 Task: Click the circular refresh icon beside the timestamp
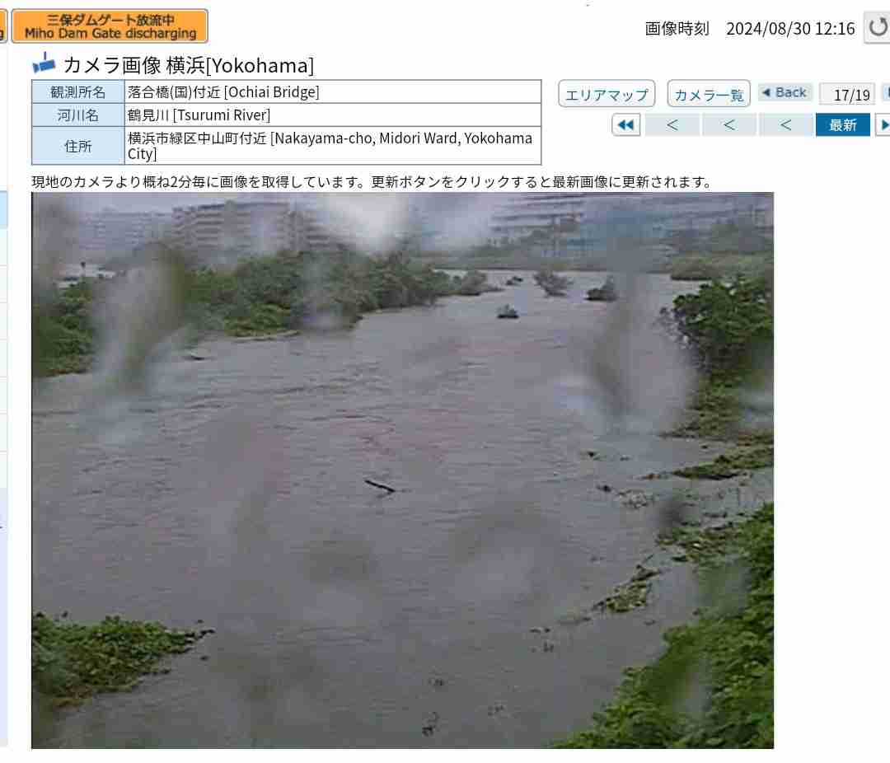[x=878, y=26]
